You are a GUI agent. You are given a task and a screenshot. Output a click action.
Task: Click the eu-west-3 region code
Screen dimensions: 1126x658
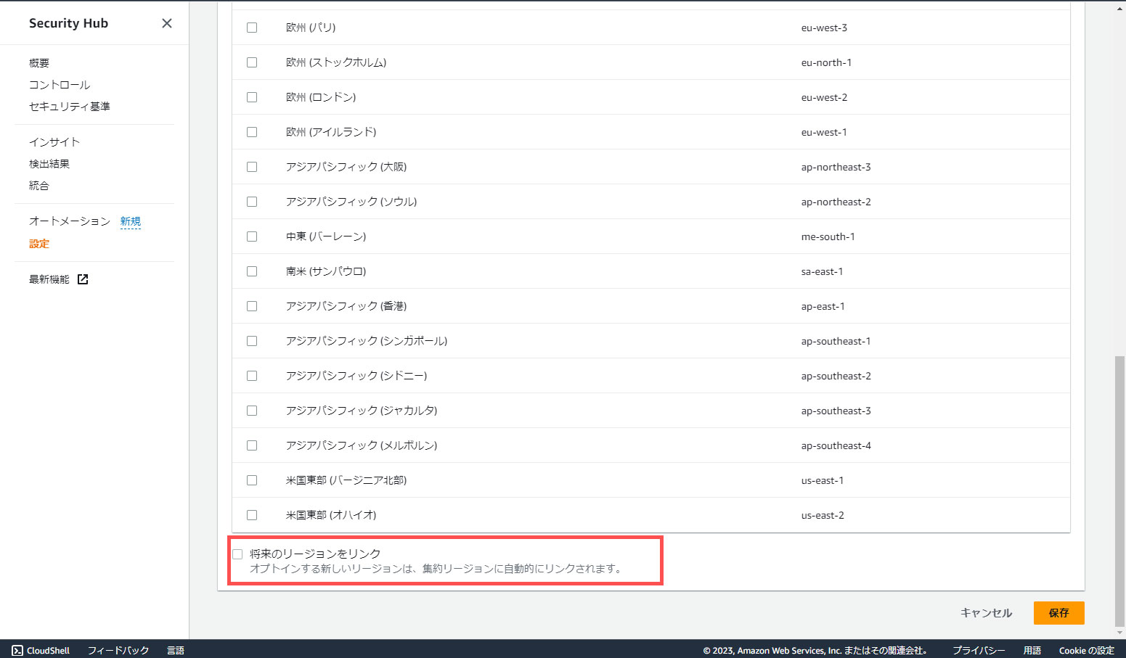824,28
